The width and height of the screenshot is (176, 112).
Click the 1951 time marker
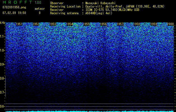click(19, 24)
